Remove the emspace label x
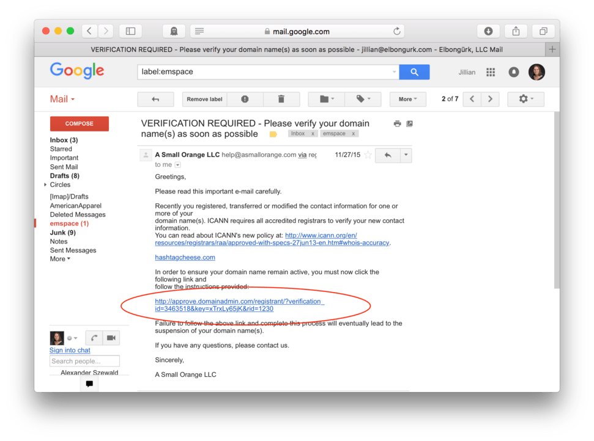 353,134
